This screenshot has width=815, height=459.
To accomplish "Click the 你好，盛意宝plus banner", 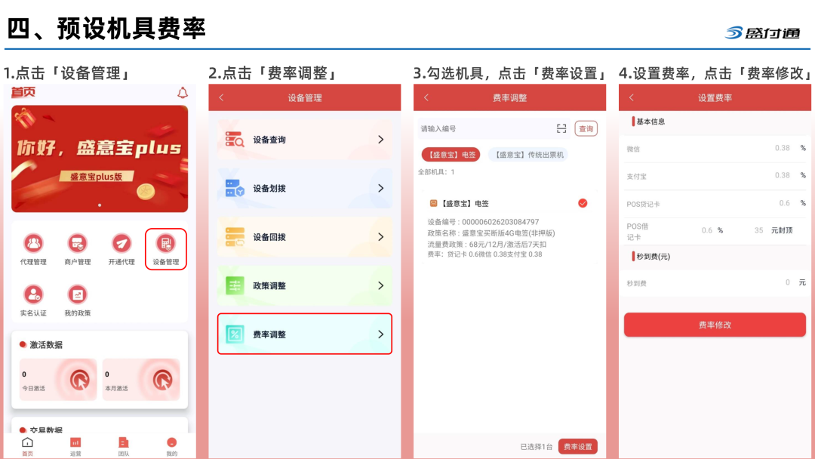I will [100, 159].
